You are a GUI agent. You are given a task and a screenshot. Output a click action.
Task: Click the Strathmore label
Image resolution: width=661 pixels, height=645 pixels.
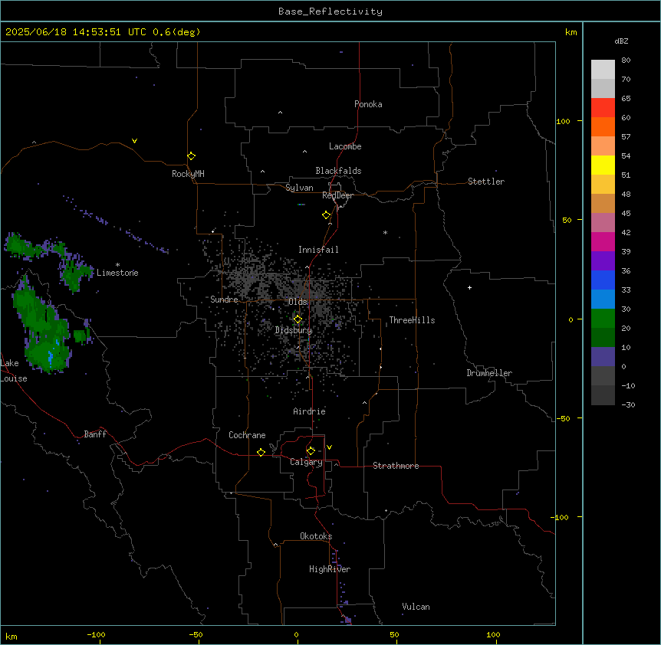396,466
